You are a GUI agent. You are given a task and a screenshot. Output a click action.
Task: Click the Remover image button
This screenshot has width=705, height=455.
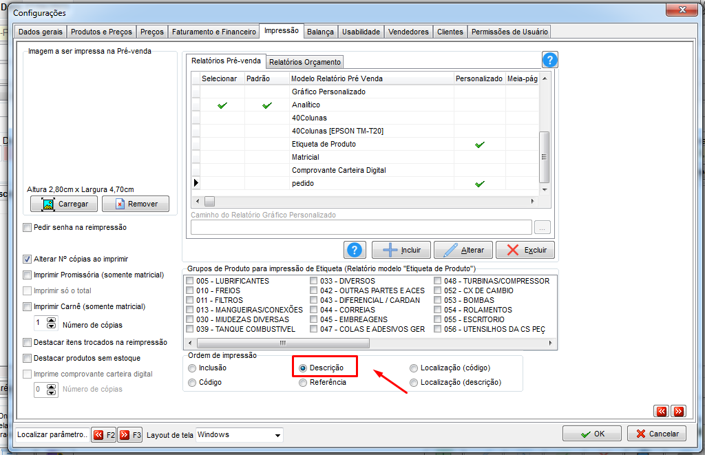pos(136,204)
